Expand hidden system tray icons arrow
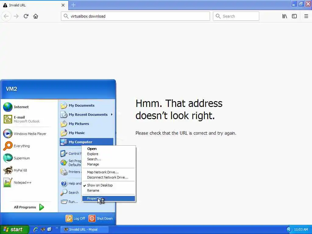Image resolution: width=312 pixels, height=234 pixels. pyautogui.click(x=289, y=230)
